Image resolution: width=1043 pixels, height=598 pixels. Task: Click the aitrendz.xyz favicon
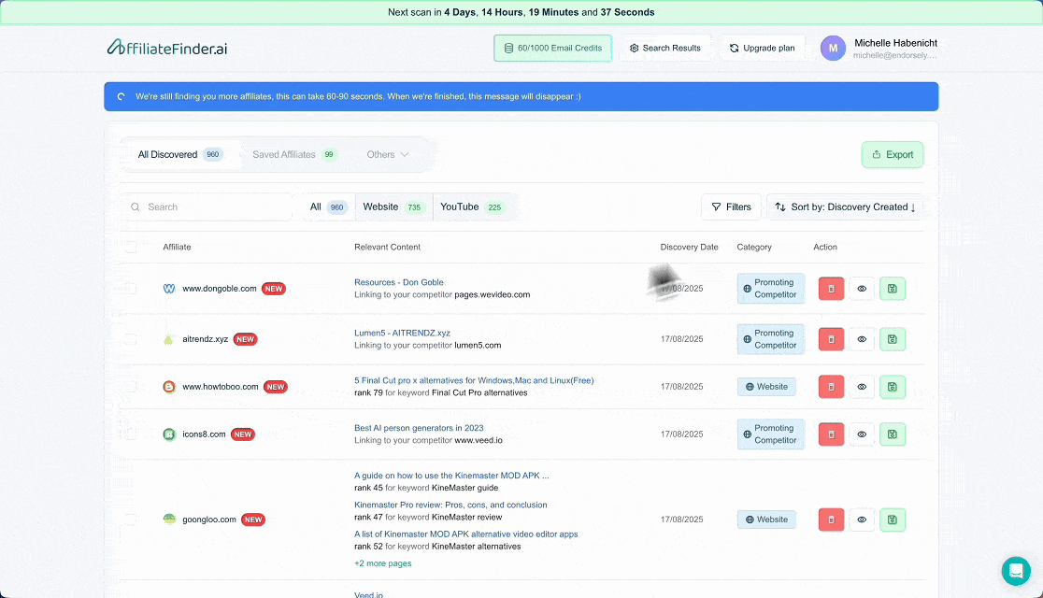(169, 339)
